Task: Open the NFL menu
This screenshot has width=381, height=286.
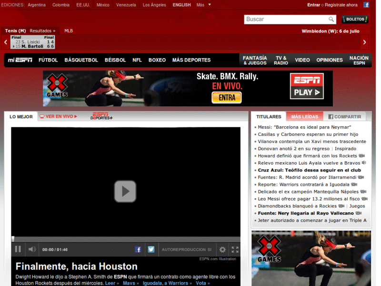Action: [x=137, y=60]
